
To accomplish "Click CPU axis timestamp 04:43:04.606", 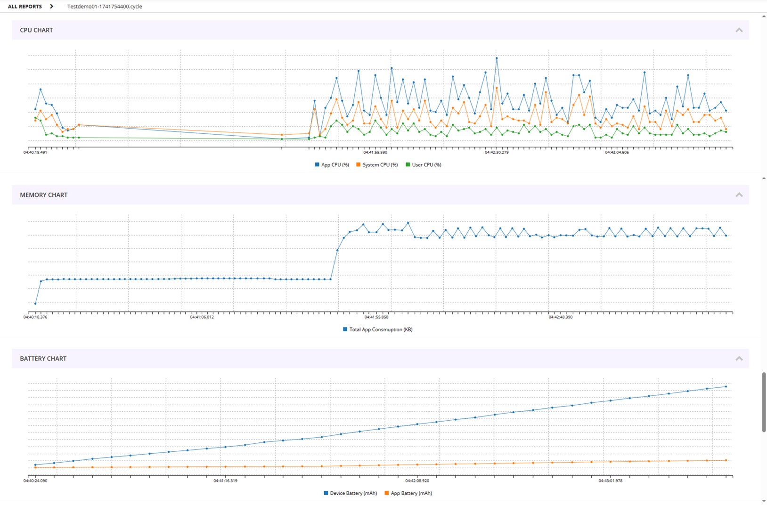I will click(617, 152).
